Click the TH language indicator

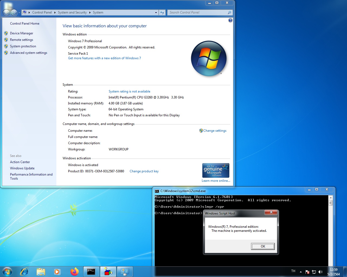(x=293, y=271)
